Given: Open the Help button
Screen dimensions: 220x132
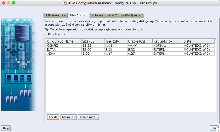Looking at the screenshot, I should (x=6, y=128).
